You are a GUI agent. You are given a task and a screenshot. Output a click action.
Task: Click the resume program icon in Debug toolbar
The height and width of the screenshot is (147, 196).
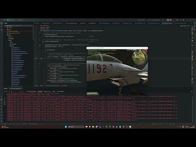click(9, 92)
